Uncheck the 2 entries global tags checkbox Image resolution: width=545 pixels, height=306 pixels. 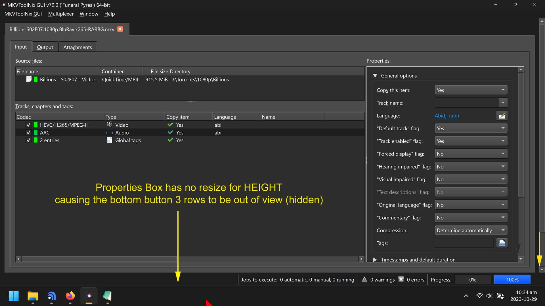tap(28, 140)
